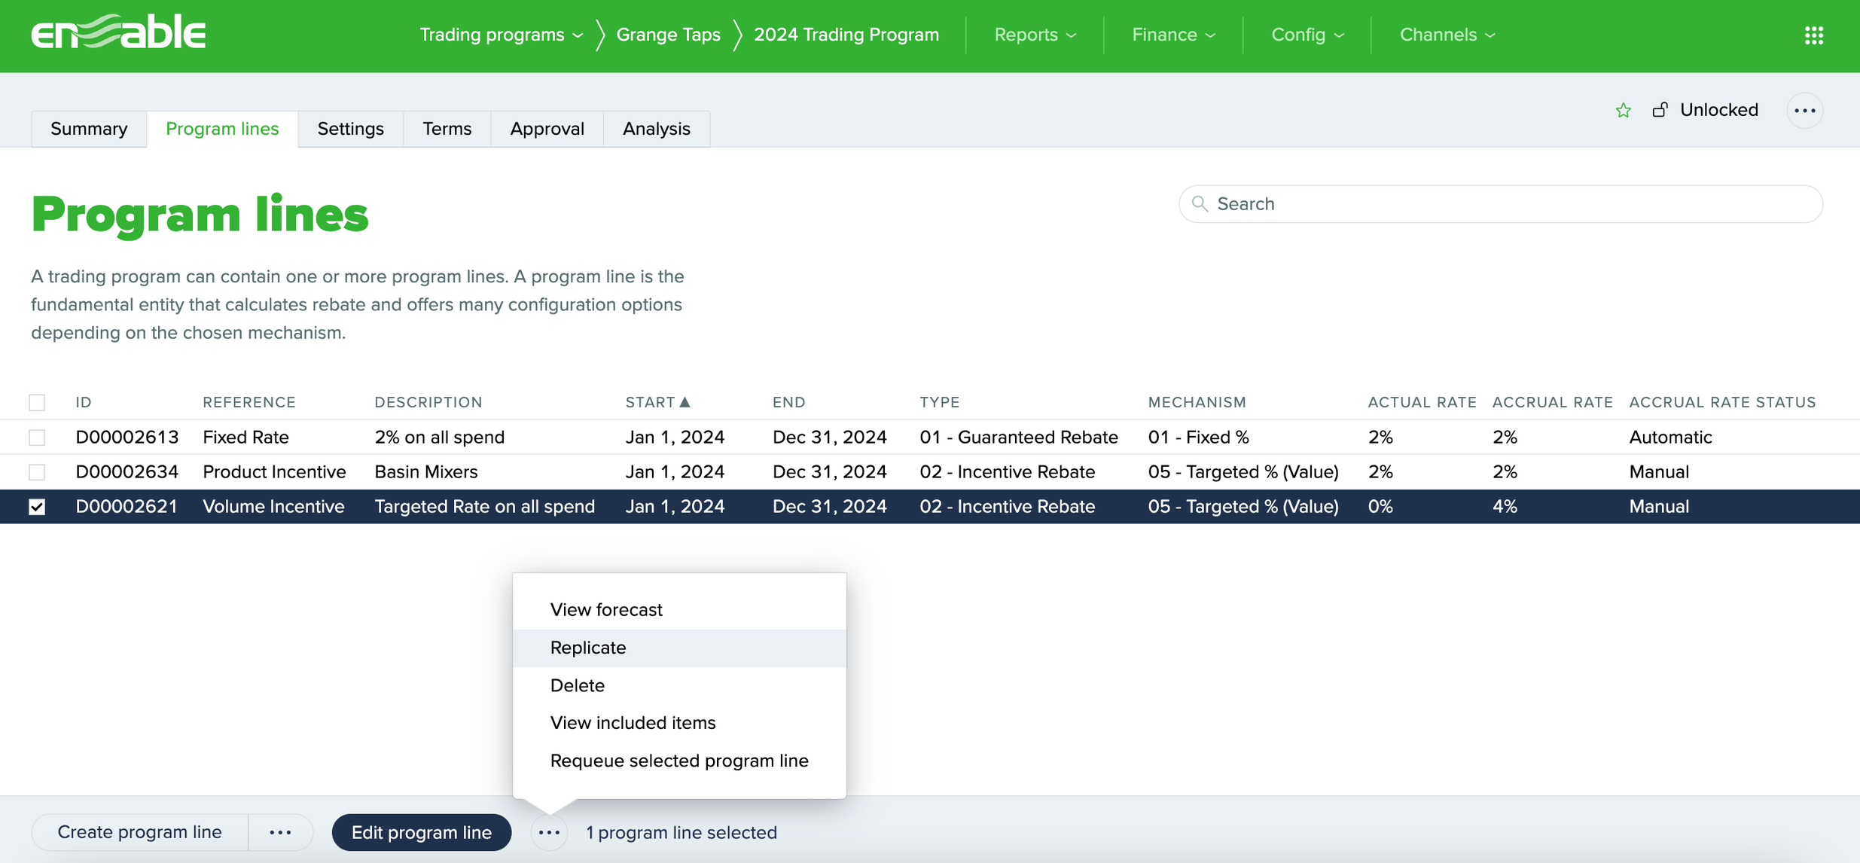Mark program as favorite with star icon

click(1623, 111)
